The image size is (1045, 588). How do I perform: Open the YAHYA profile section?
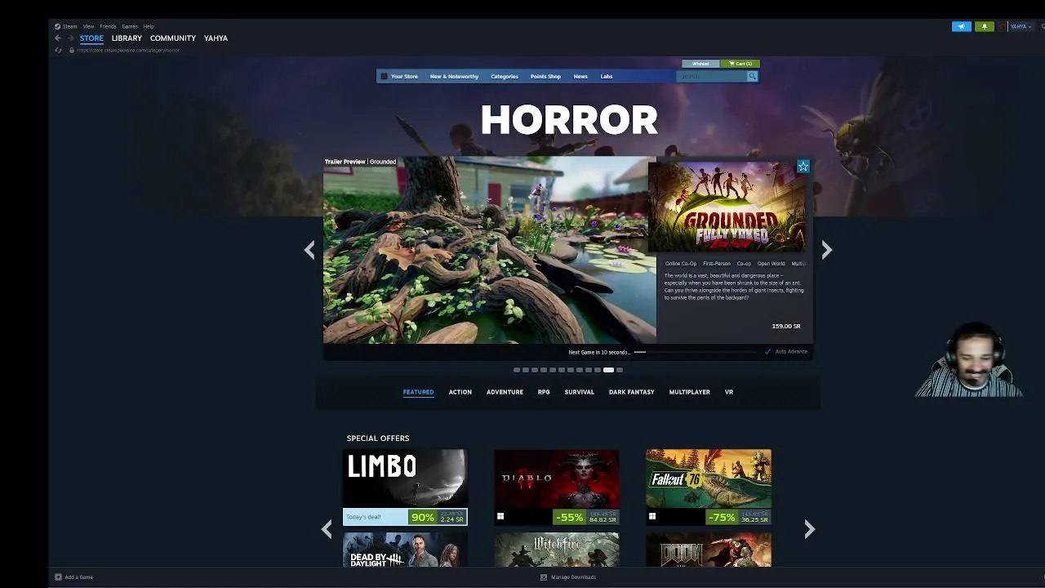click(216, 38)
